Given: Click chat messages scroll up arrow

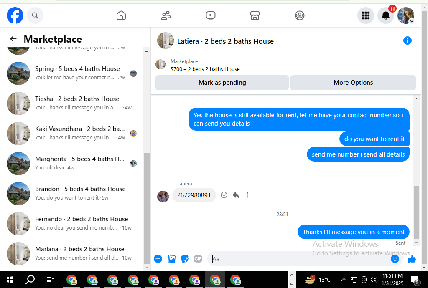Looking at the screenshot, I should (x=416, y=99).
